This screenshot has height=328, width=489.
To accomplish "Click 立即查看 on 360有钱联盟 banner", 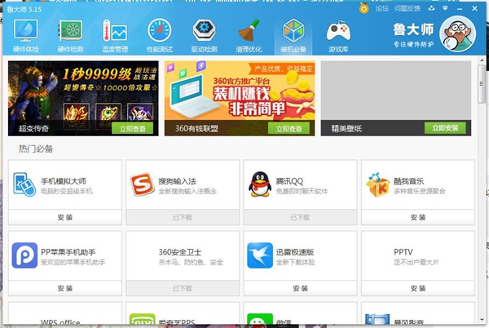I will click(289, 129).
